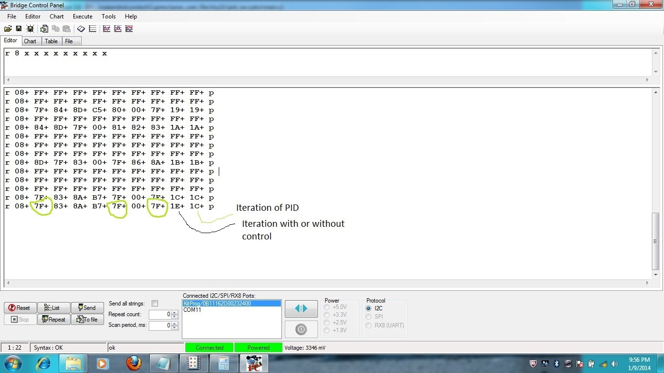Image resolution: width=664 pixels, height=373 pixels.
Task: Click the List button
Action: (53, 308)
